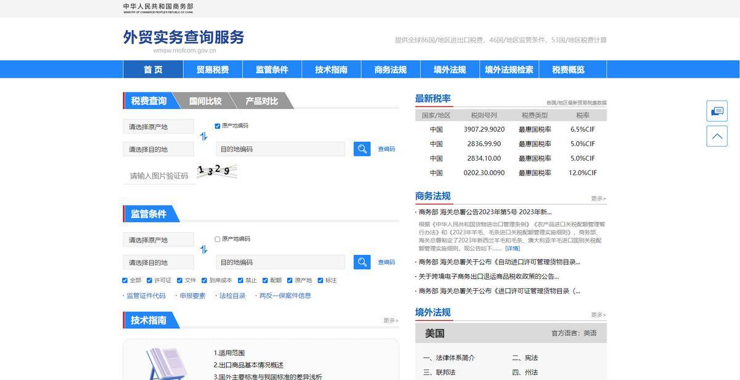The width and height of the screenshot is (740, 380).
Task: Click the search icon in 税费查询 section
Action: tap(362, 149)
